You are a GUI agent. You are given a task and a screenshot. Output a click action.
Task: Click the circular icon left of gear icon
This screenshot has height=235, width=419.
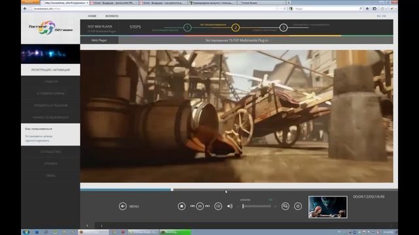pyautogui.click(x=285, y=206)
